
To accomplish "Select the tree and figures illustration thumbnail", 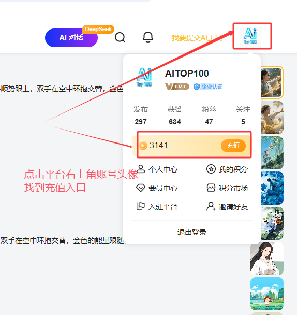I will 272,223.
